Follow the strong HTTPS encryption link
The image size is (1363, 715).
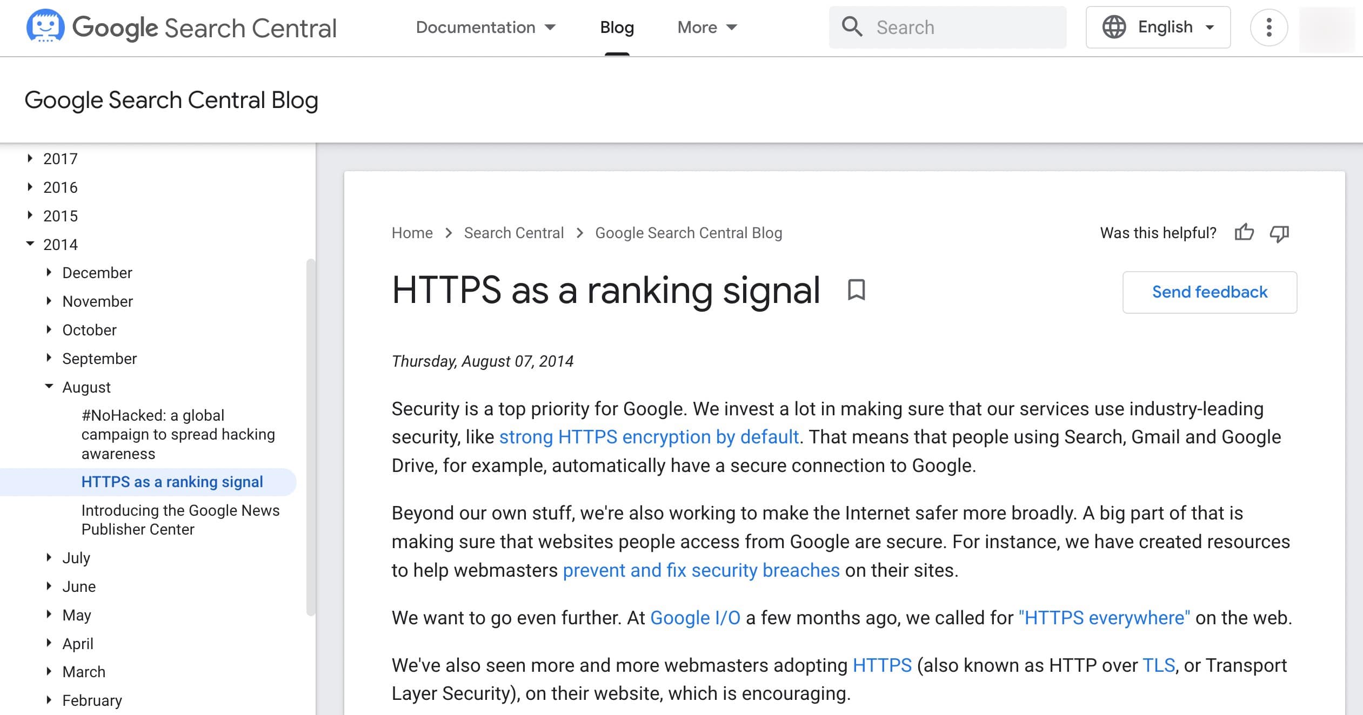649,436
